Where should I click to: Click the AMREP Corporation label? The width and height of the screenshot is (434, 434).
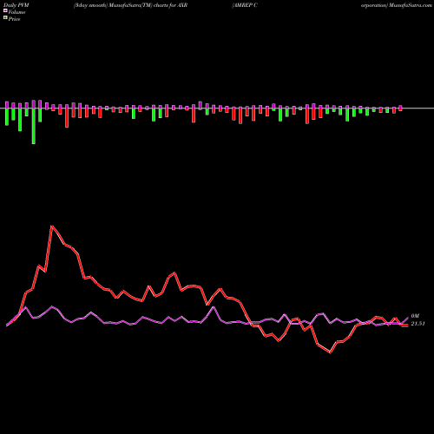(245, 5)
